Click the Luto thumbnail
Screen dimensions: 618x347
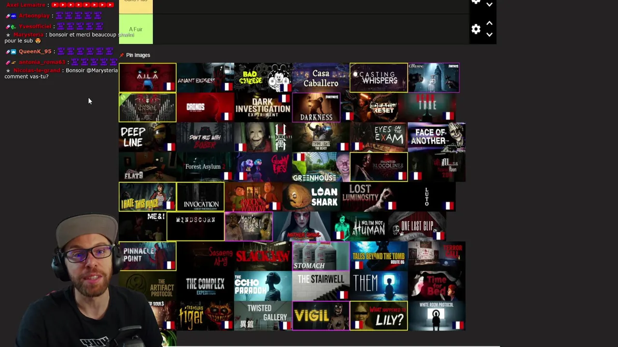point(427,197)
